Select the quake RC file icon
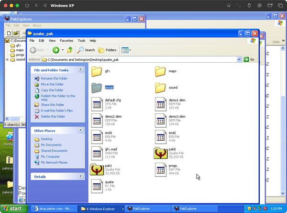Screen dimensions: 287x213 pos(97,186)
